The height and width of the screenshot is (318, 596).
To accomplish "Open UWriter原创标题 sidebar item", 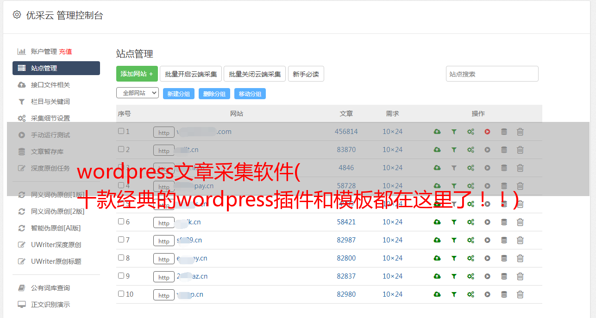I will pos(56,261).
